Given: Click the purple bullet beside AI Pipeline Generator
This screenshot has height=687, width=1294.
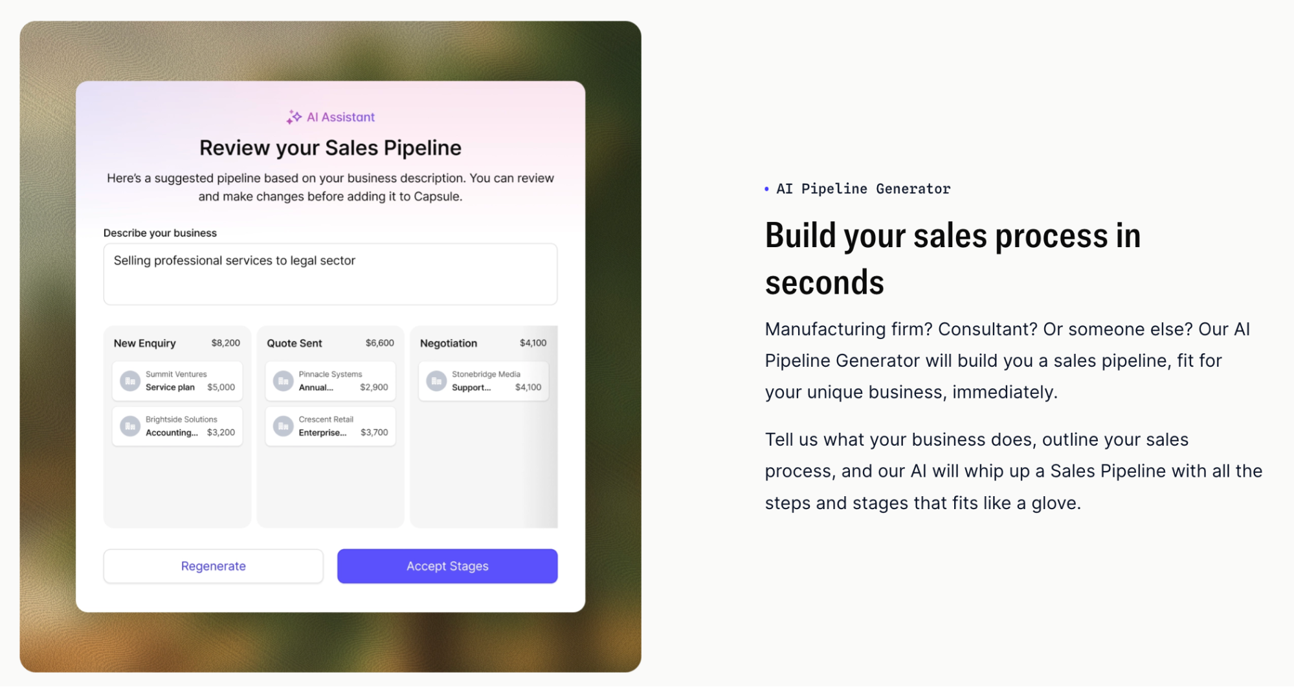Looking at the screenshot, I should (767, 188).
